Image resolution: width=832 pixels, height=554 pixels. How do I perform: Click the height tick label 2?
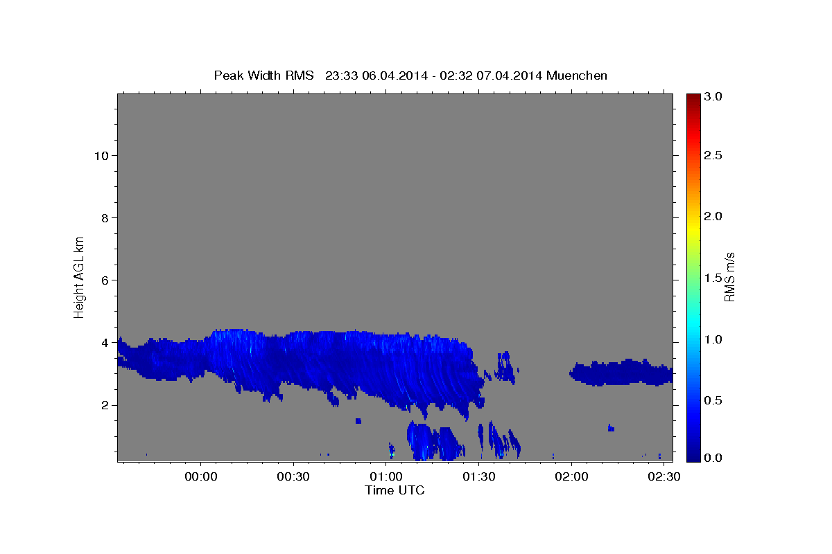point(105,405)
